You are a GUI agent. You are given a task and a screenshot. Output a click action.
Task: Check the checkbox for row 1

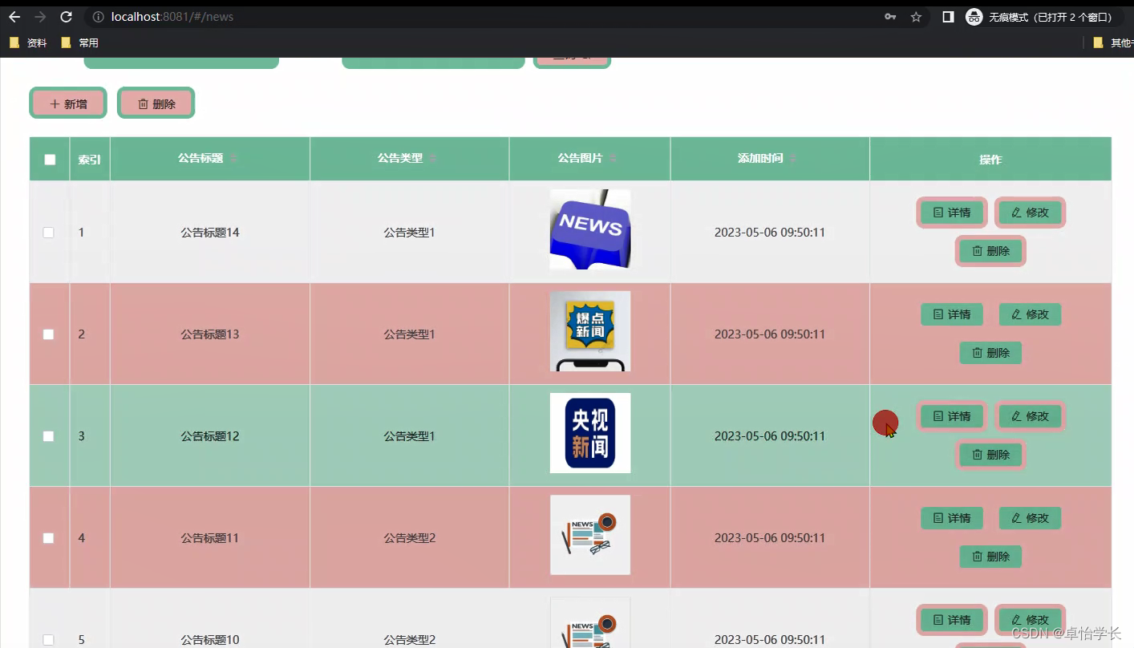(49, 233)
